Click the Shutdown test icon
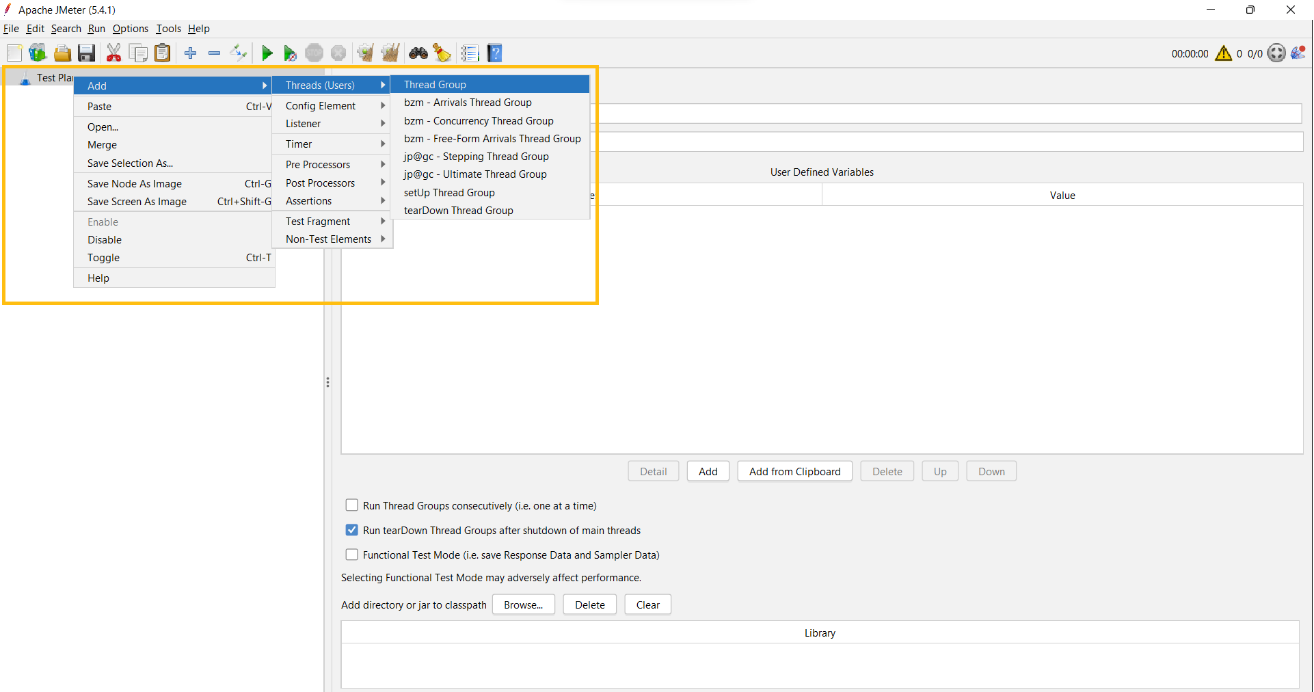The height and width of the screenshot is (692, 1314). (x=338, y=53)
